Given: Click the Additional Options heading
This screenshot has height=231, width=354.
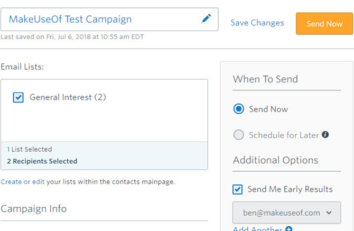Looking at the screenshot, I should [x=275, y=160].
